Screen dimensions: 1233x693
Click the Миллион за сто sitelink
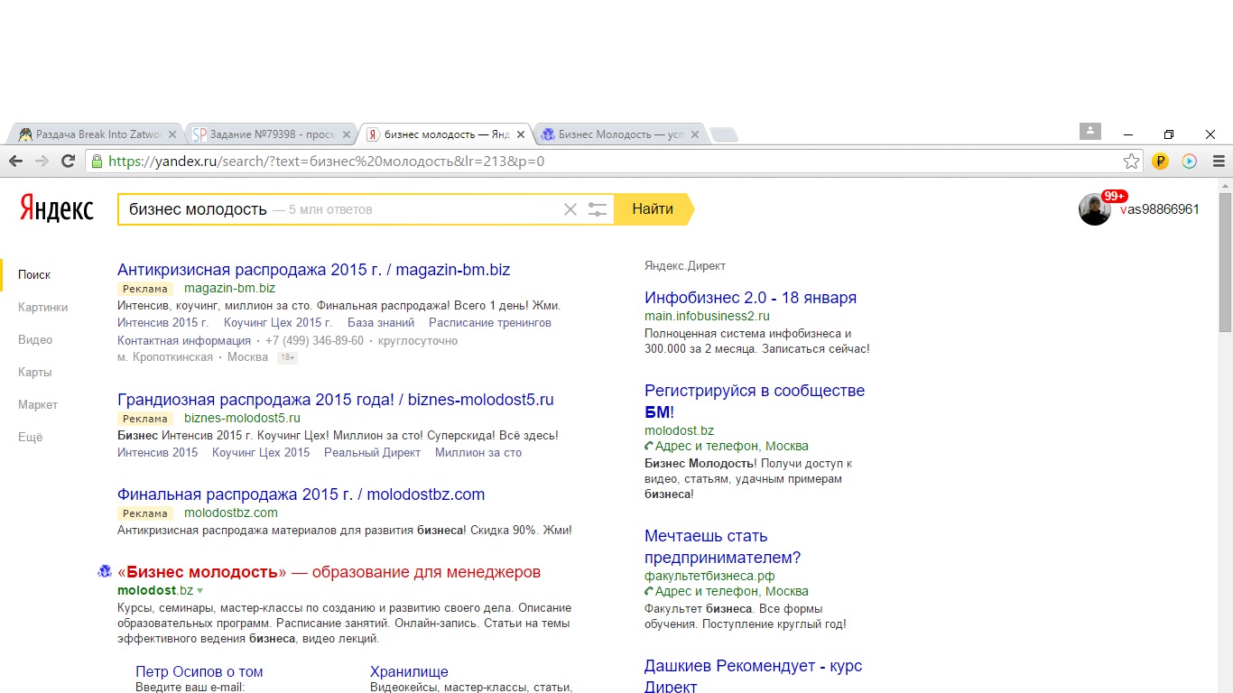(478, 453)
